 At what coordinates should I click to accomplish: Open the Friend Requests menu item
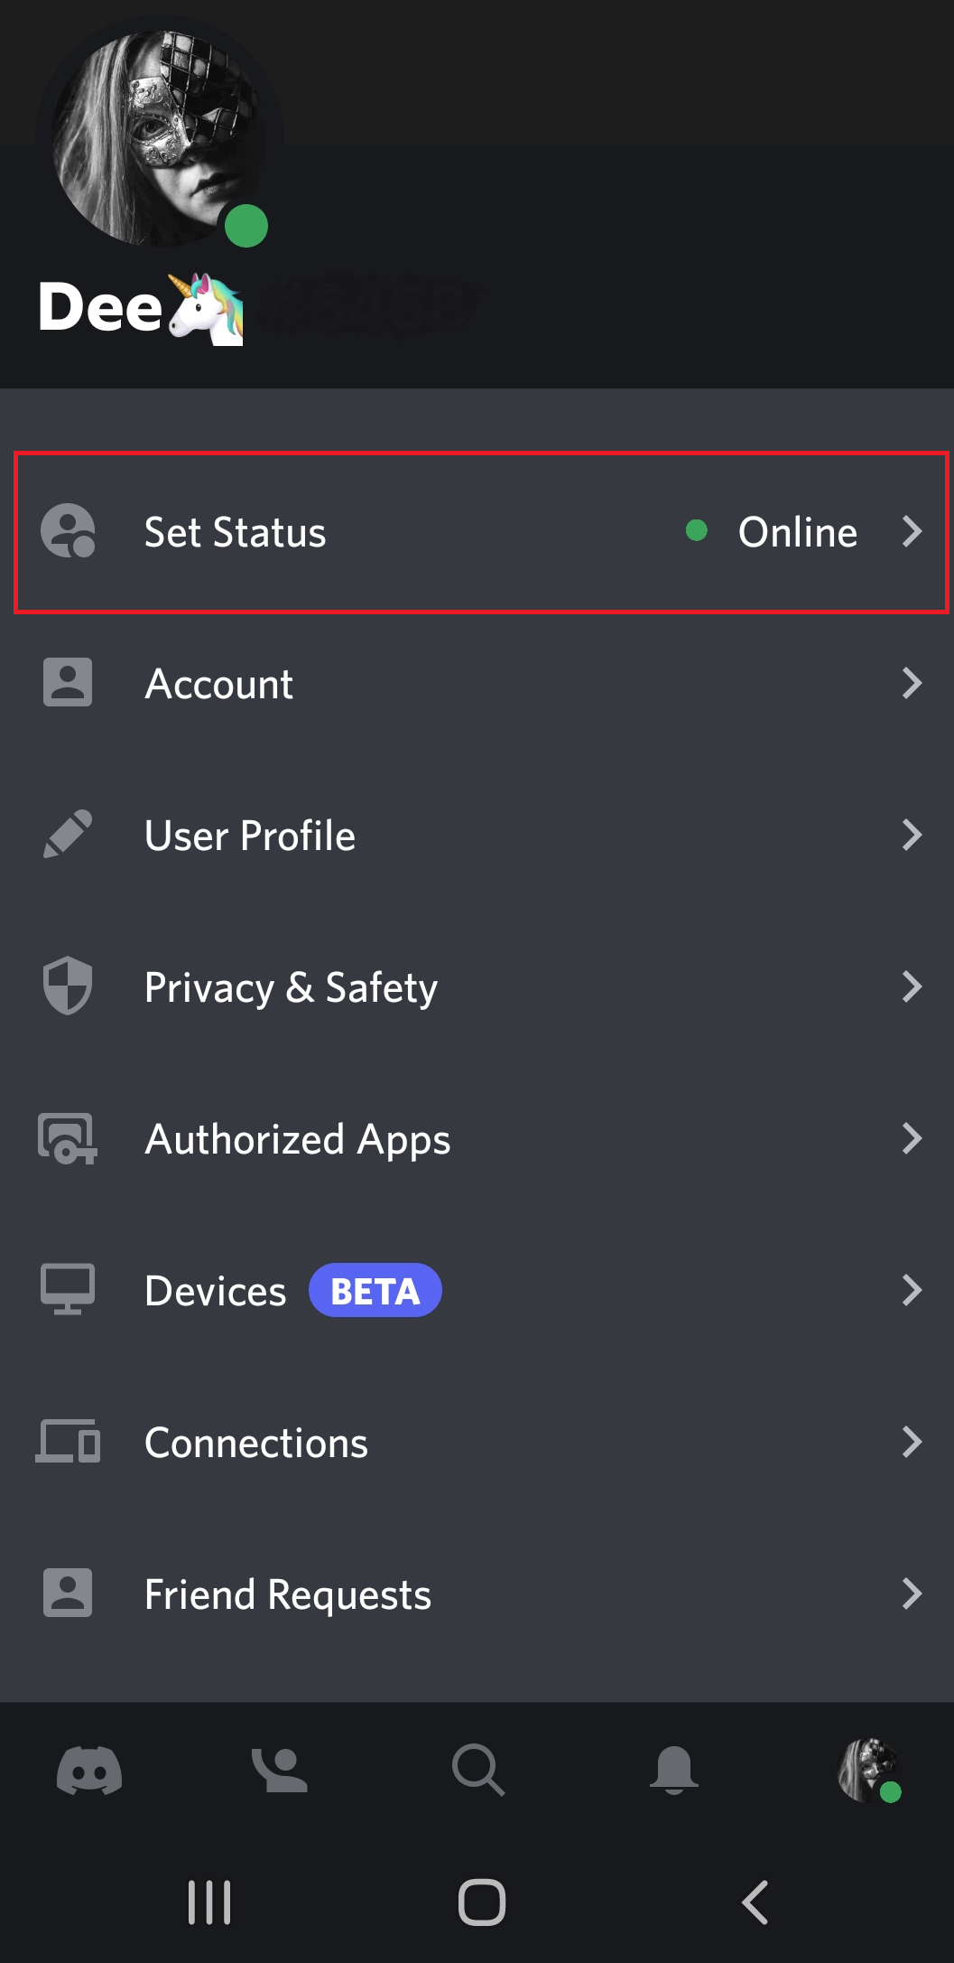click(288, 1594)
